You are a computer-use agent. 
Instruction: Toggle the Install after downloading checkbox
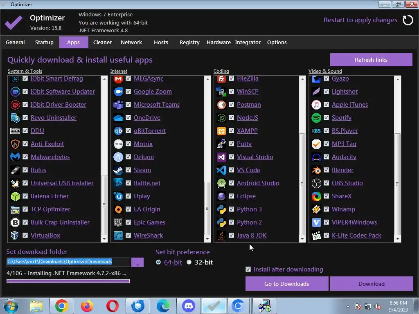pyautogui.click(x=248, y=269)
